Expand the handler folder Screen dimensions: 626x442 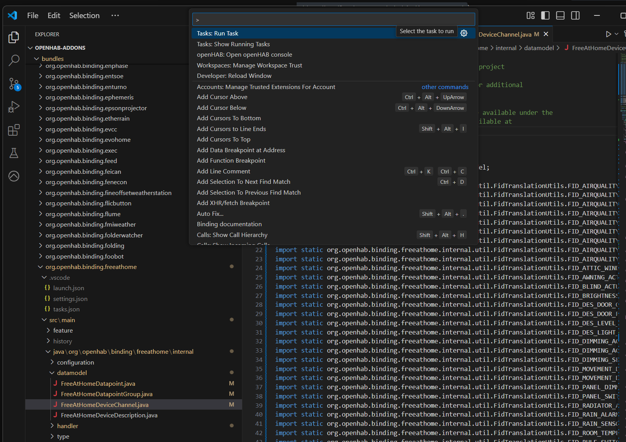pyautogui.click(x=67, y=426)
